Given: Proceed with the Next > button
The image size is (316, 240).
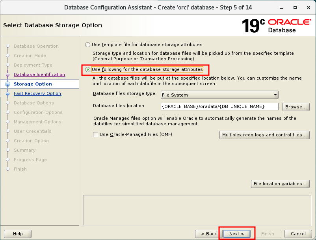Looking at the screenshot, I should [236, 234].
